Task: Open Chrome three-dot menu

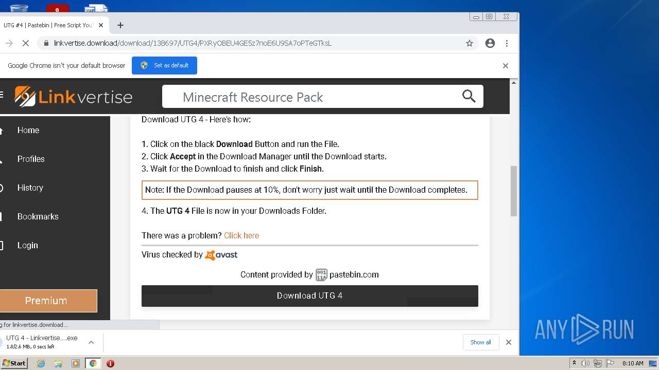Action: [x=507, y=43]
